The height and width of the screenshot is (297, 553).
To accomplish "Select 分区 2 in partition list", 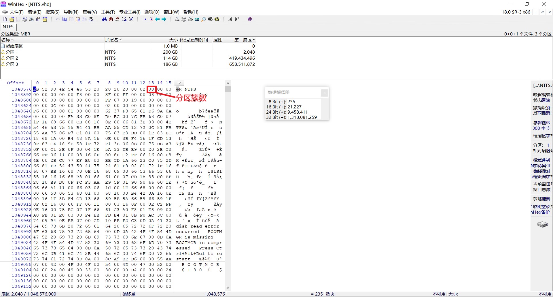I will tap(12, 58).
